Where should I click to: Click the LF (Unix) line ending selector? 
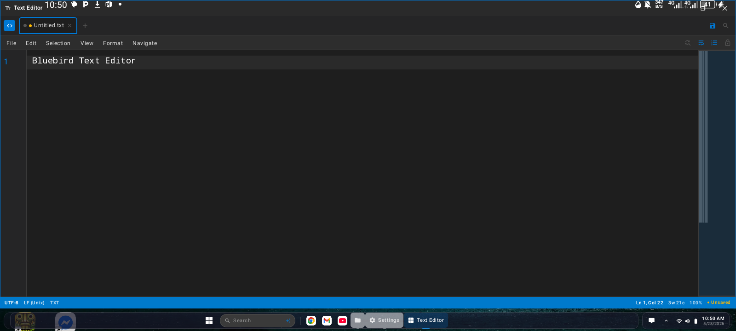tap(34, 303)
